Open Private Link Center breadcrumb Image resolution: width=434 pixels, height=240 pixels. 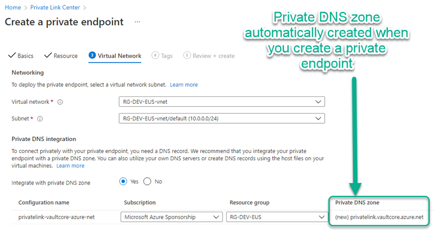pos(57,8)
